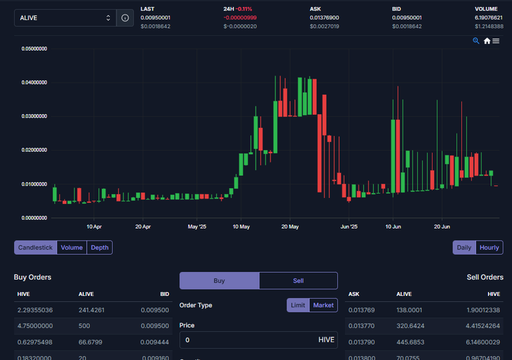This screenshot has height=360, width=512.
Task: Click the VOLUME value 6.19076621
Action: tap(489, 17)
